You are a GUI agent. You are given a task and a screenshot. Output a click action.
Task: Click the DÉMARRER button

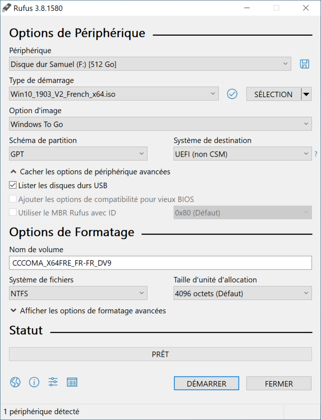pyautogui.click(x=206, y=383)
